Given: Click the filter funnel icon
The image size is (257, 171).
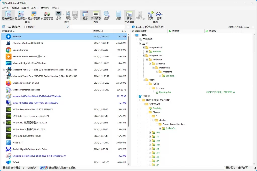Looking at the screenshot, I should 68,27.
